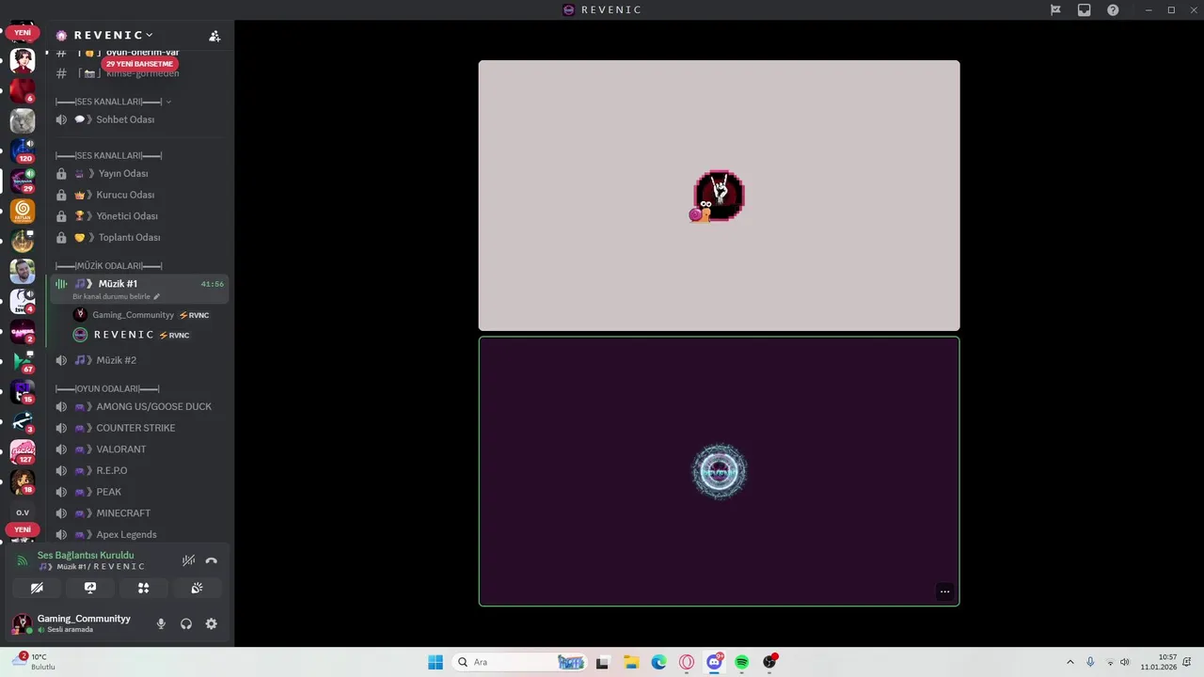Join the Sohbet Odası voice channel

tap(138, 119)
